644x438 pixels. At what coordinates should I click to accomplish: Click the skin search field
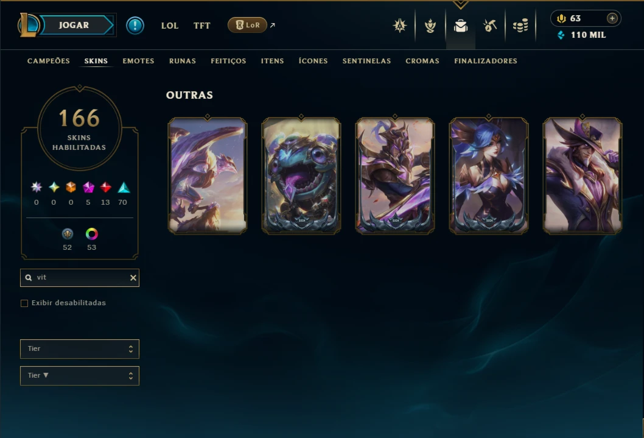tap(80, 278)
